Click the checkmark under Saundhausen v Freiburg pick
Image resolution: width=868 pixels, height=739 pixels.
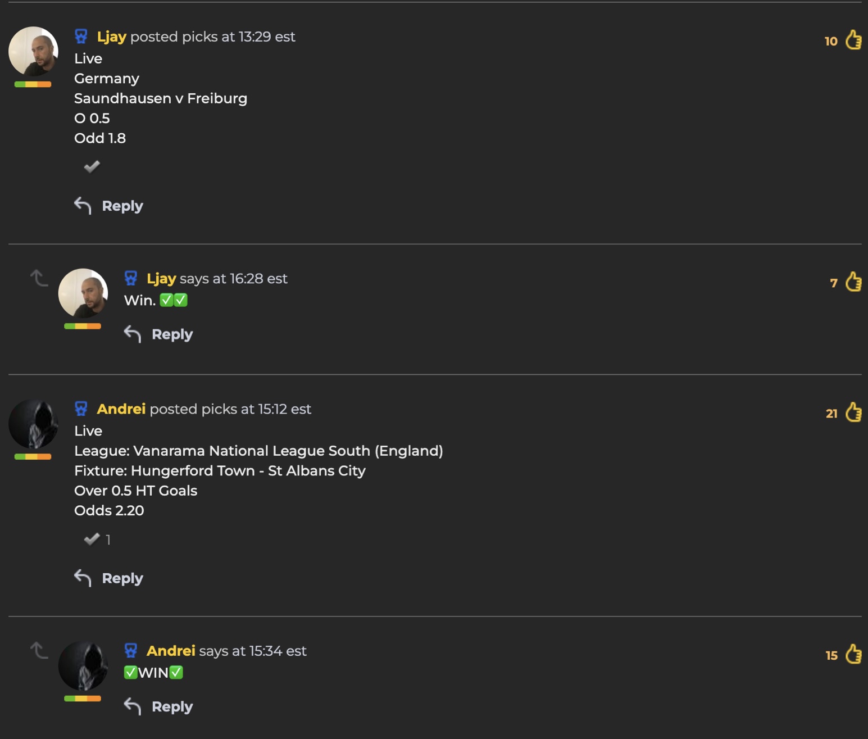92,166
